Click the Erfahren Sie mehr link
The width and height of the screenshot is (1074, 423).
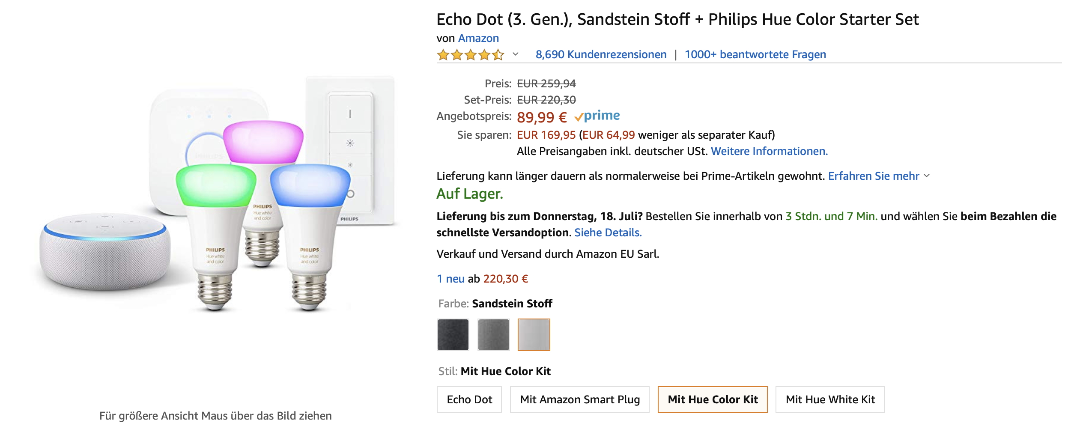click(x=874, y=176)
